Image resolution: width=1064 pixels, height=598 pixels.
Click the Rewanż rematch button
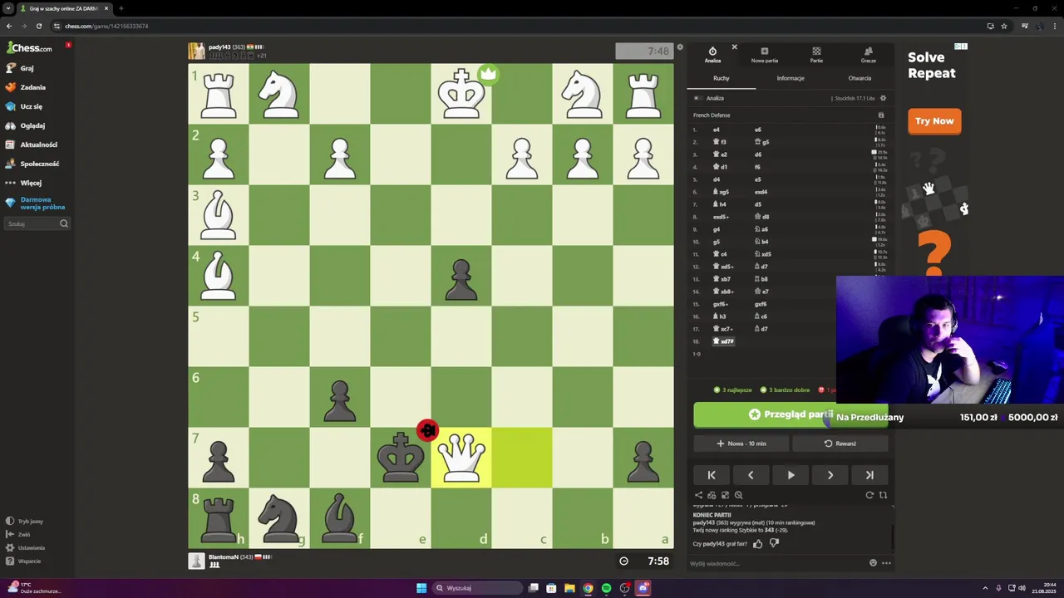click(840, 444)
